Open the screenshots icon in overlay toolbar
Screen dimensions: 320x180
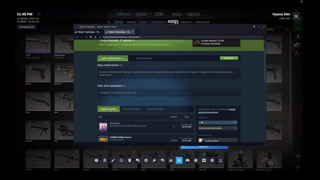coord(163,160)
